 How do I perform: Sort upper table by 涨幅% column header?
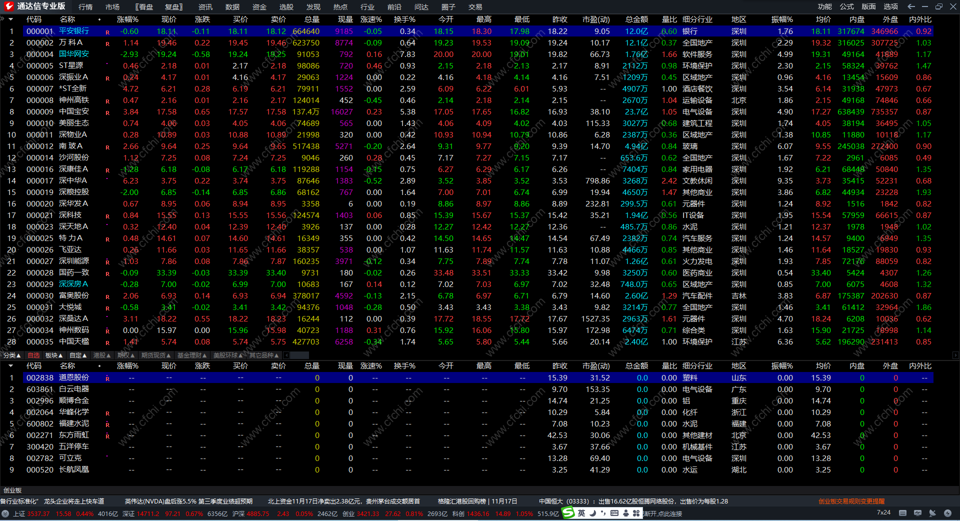click(127, 19)
